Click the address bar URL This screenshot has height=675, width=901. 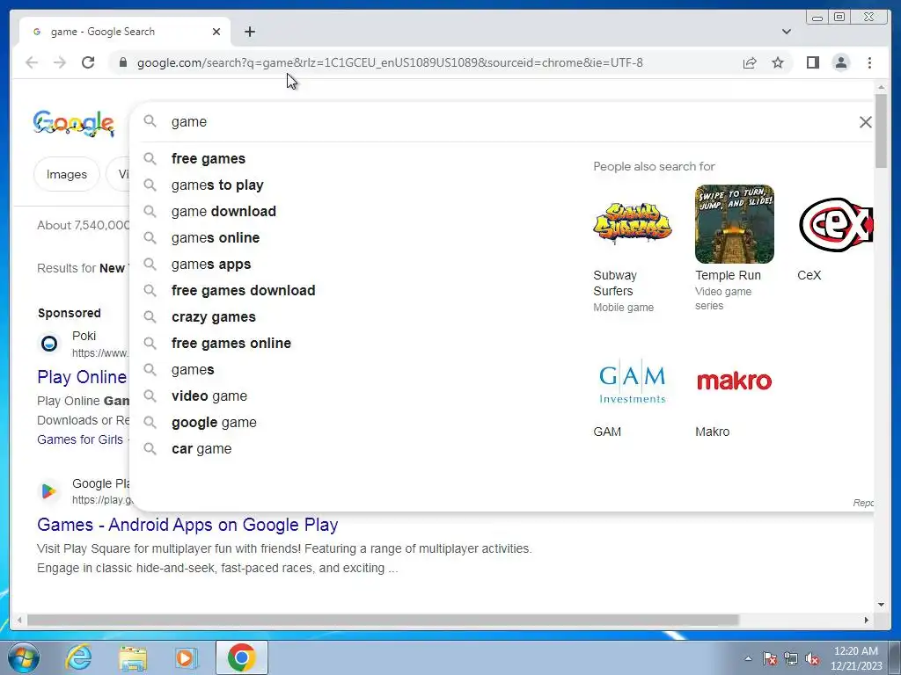[x=390, y=62]
